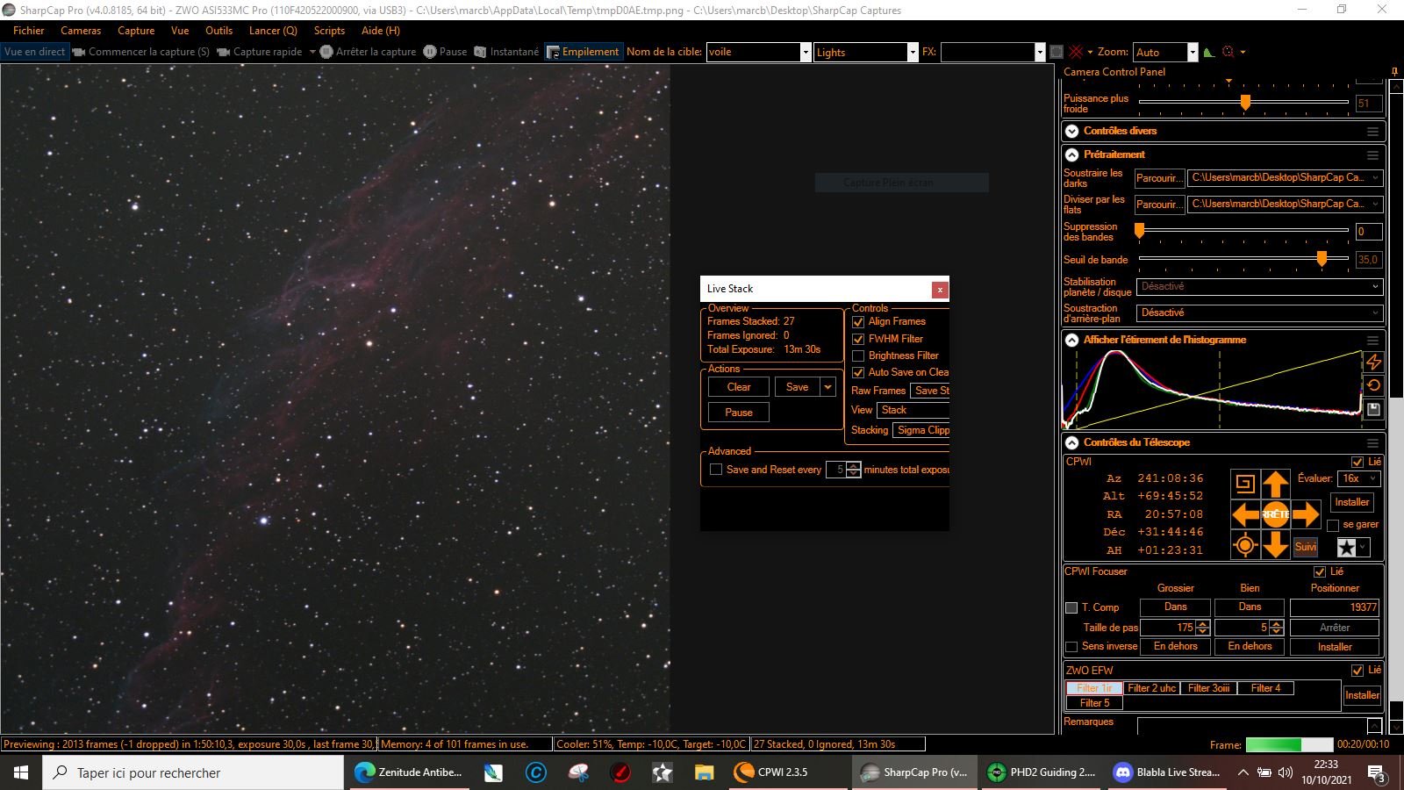The image size is (1404, 790).
Task: Adjust the Puissance plus froide slider
Action: click(x=1245, y=103)
